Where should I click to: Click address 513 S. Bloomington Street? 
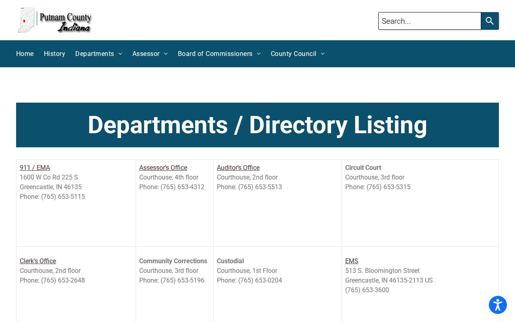(x=382, y=270)
